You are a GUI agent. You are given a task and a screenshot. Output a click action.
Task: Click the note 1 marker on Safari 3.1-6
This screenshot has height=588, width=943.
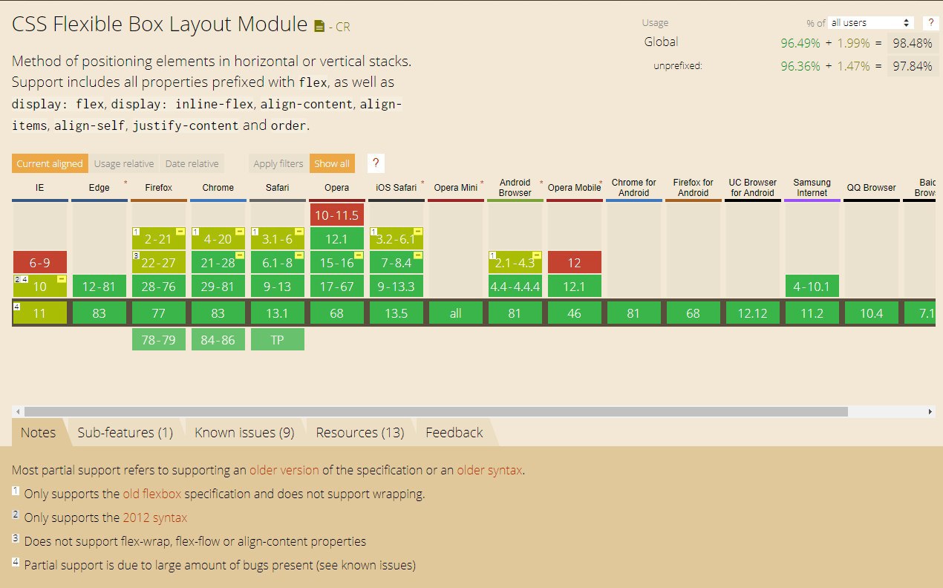click(255, 232)
